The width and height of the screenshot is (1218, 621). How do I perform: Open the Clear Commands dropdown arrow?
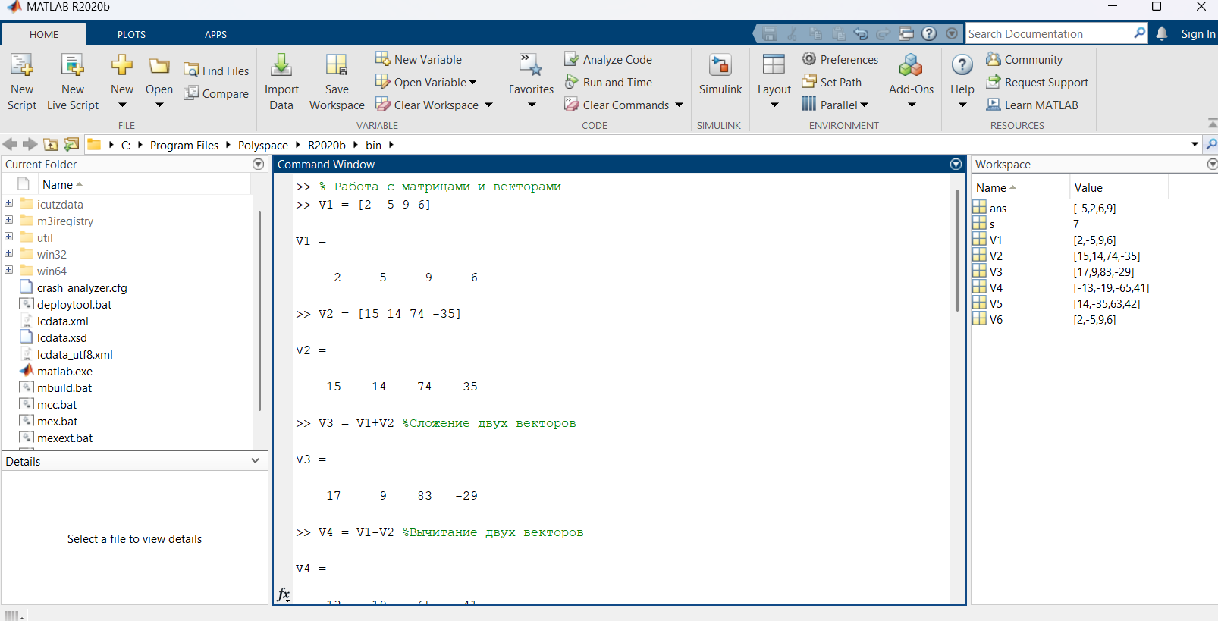[679, 105]
